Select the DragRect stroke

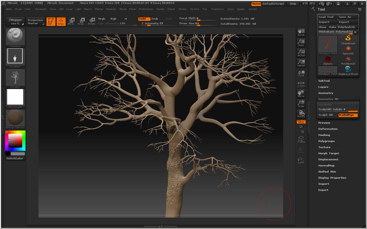coord(15,56)
